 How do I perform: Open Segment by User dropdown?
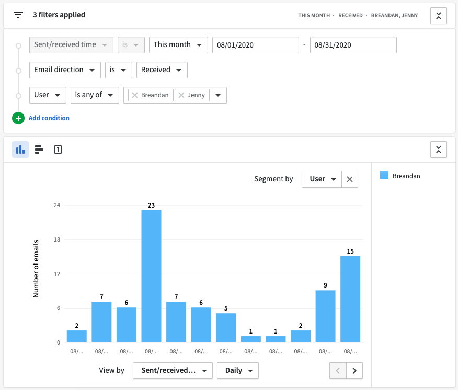[322, 179]
